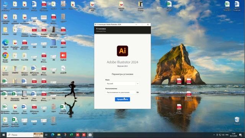Click the installer's icon on the taskbar
Viewport: 245px width, 138px height.
click(x=90, y=135)
